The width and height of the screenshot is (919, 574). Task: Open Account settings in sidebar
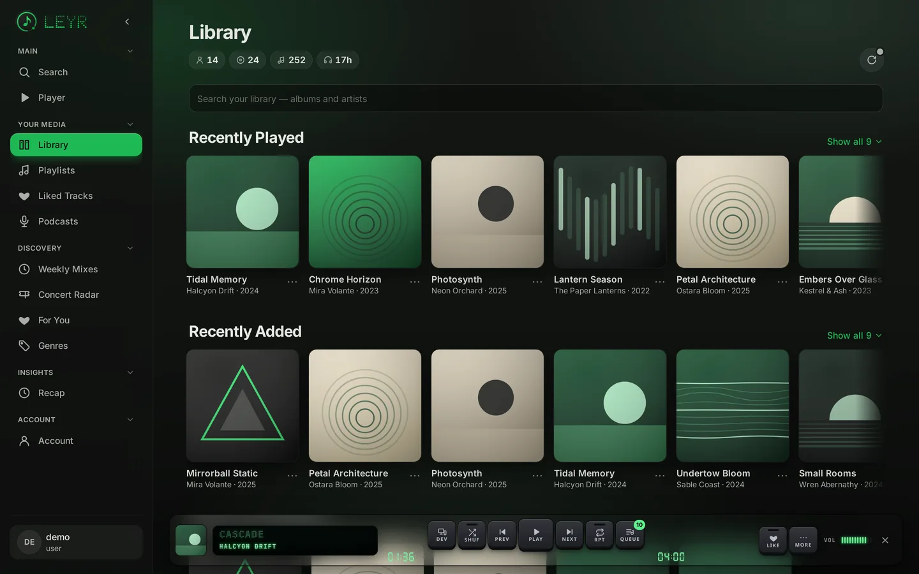pos(76,441)
